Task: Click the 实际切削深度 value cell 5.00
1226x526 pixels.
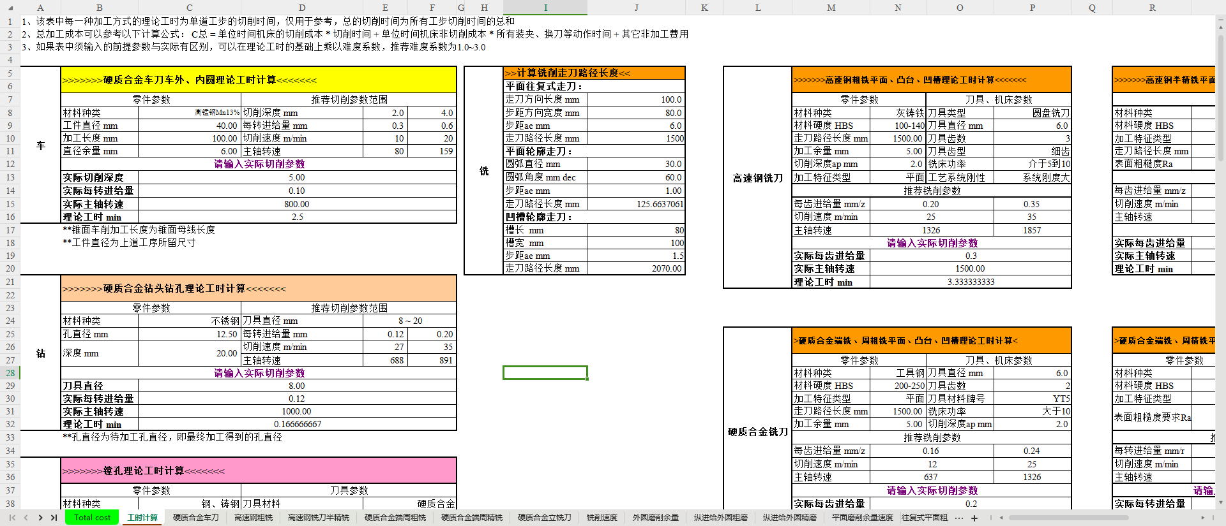Action: pyautogui.click(x=297, y=177)
